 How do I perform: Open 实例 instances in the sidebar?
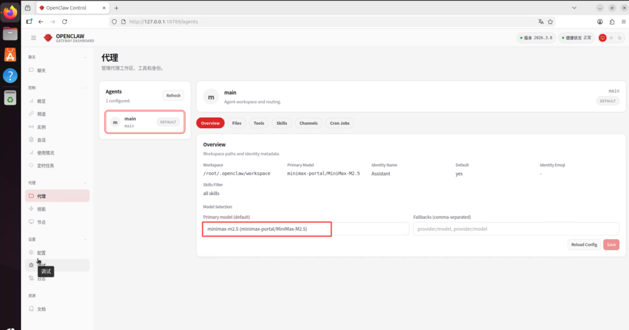[x=41, y=127]
